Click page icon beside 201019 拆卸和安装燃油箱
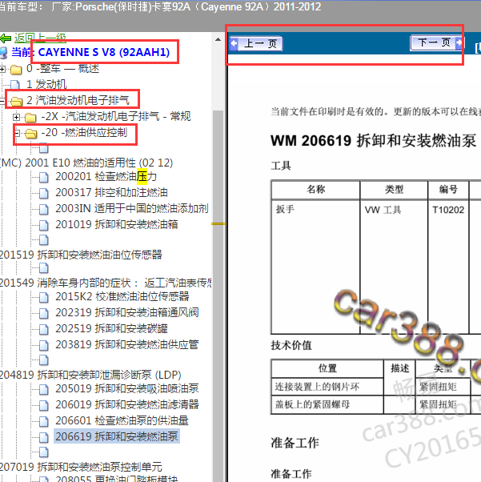 pos(44,225)
